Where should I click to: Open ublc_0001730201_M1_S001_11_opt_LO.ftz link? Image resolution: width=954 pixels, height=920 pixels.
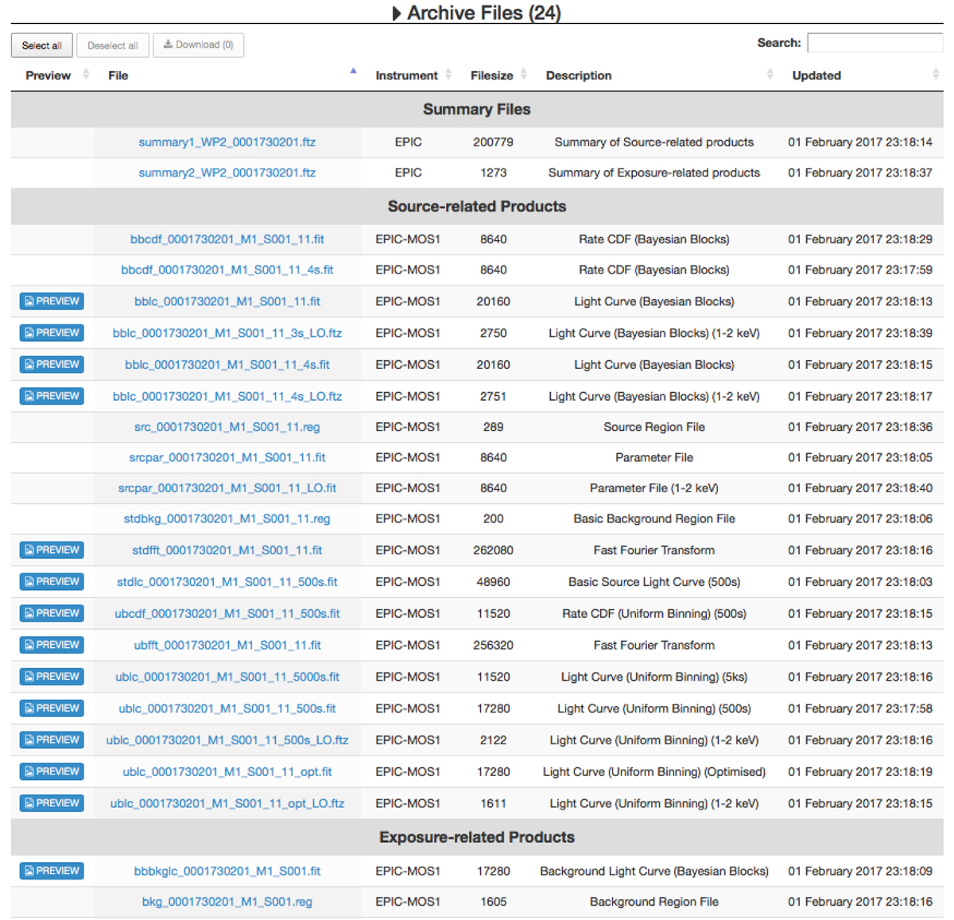pyautogui.click(x=227, y=803)
